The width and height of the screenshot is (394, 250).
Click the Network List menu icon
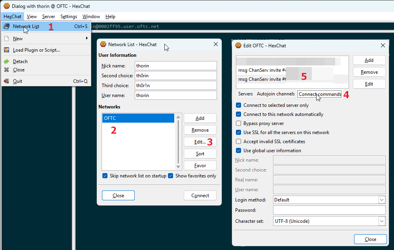pyautogui.click(x=6, y=26)
